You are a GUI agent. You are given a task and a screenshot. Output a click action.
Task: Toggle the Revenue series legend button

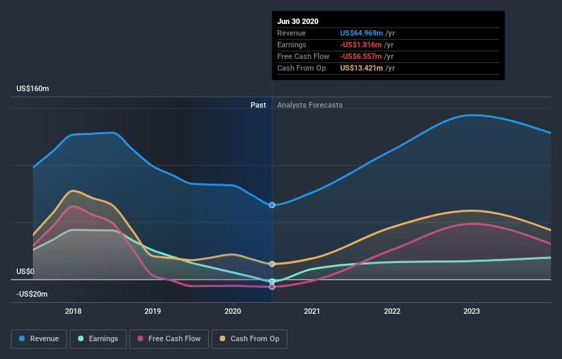39,339
